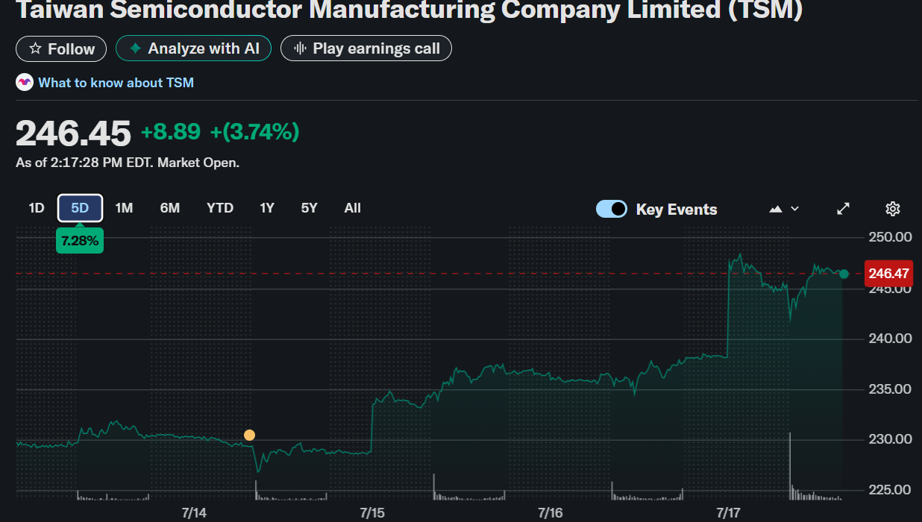Click the +(3.74%) percent change

pyautogui.click(x=254, y=132)
